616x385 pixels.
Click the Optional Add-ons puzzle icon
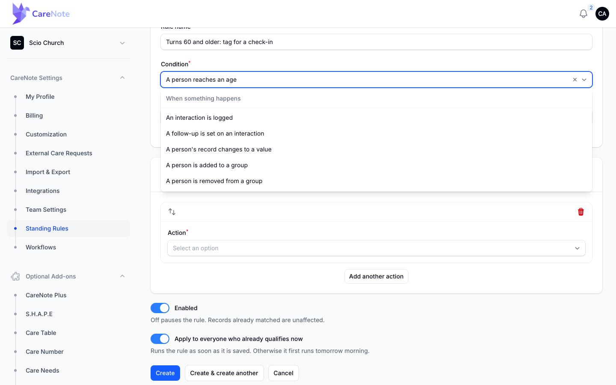tap(15, 276)
